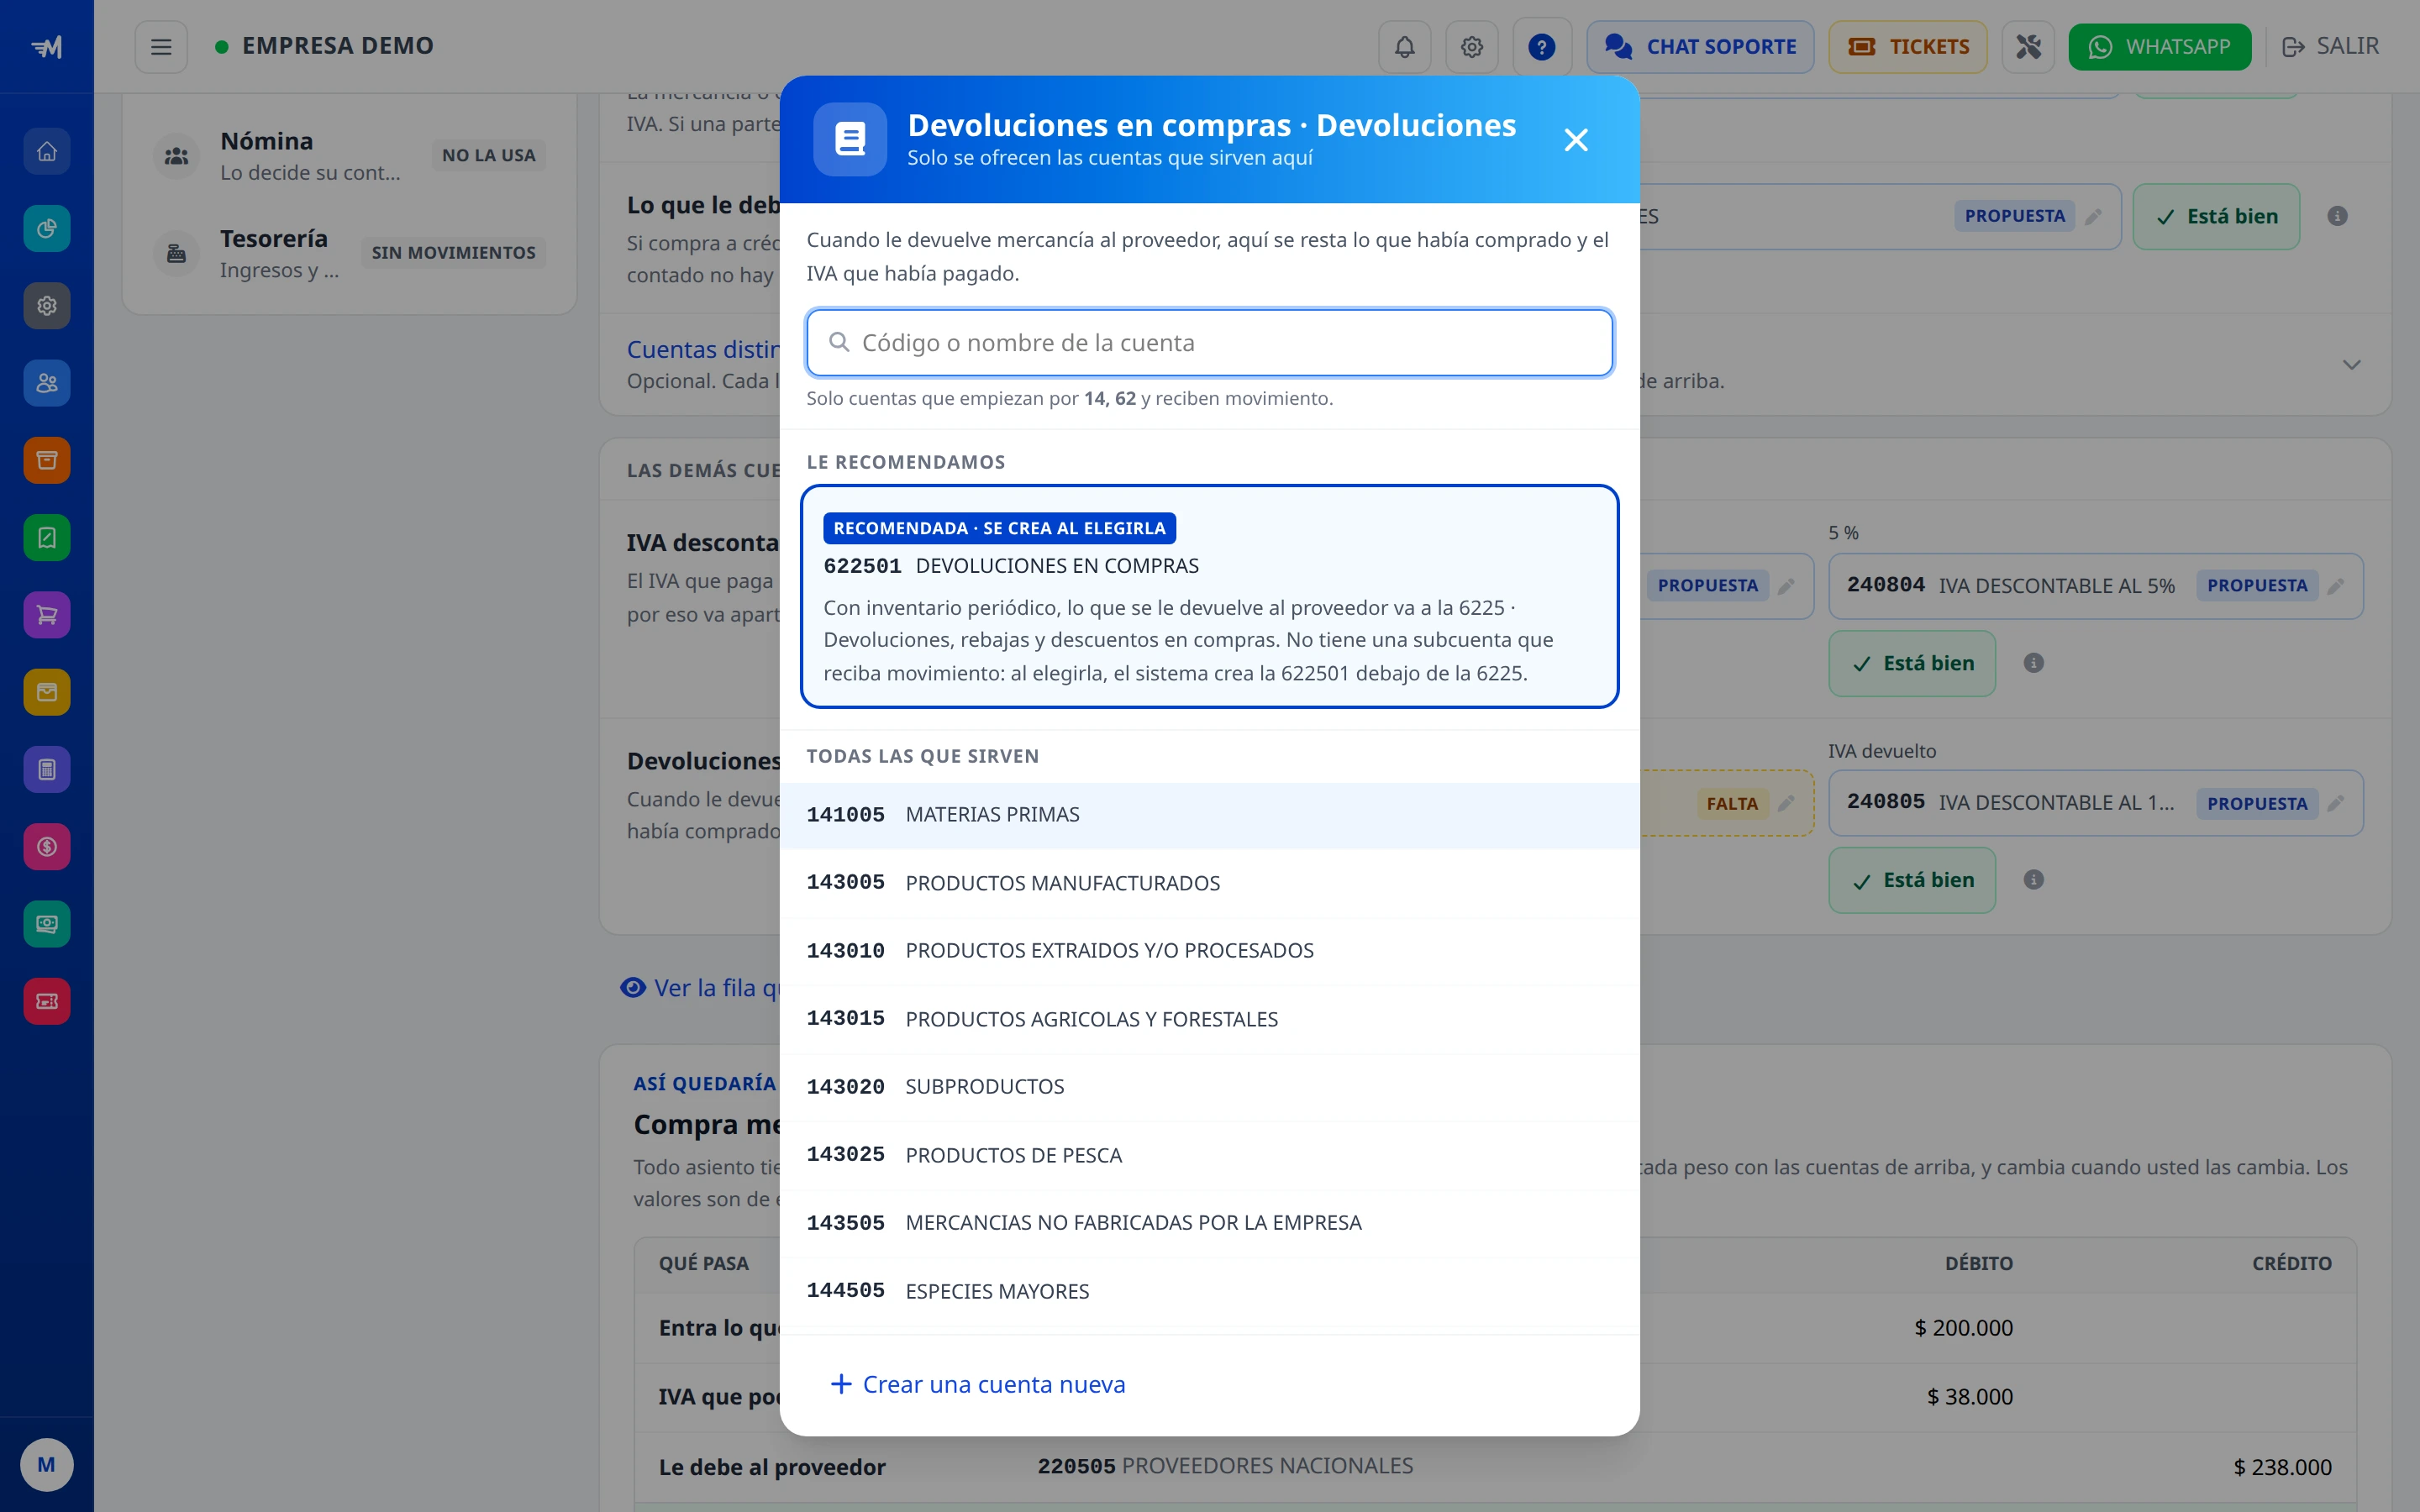Click Crear una cuenta nueva link

[x=978, y=1385]
